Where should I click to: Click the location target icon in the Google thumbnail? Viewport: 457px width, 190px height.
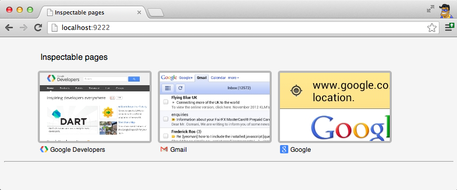tap(296, 91)
